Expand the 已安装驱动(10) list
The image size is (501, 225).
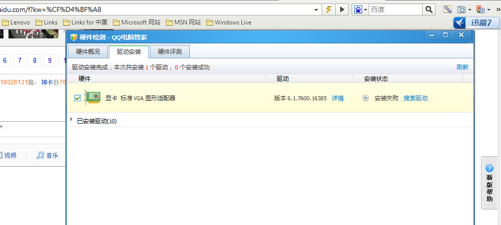coord(71,119)
